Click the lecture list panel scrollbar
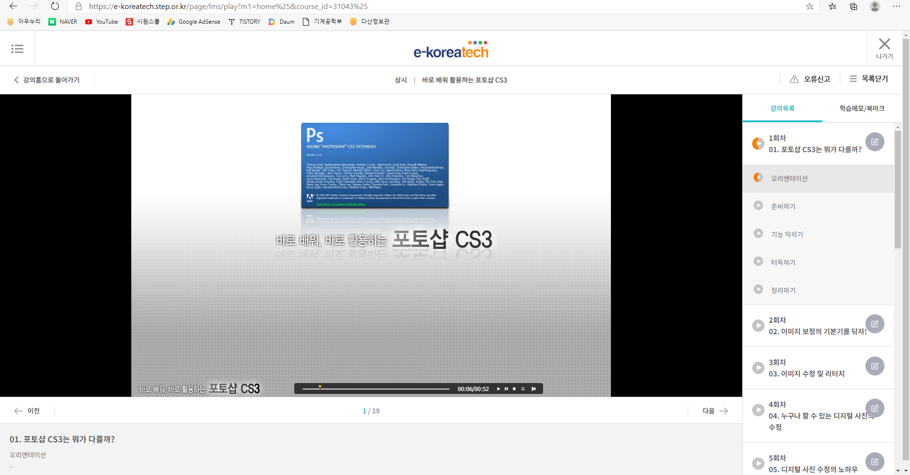Screen dimensions: 910x475 coord(898,190)
